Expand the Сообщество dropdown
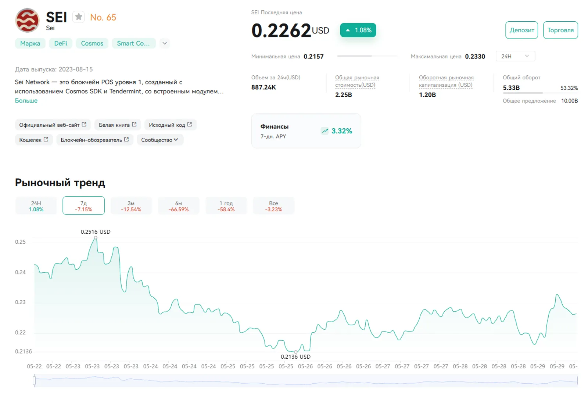Screen dimensions: 588x398 pyautogui.click(x=160, y=140)
